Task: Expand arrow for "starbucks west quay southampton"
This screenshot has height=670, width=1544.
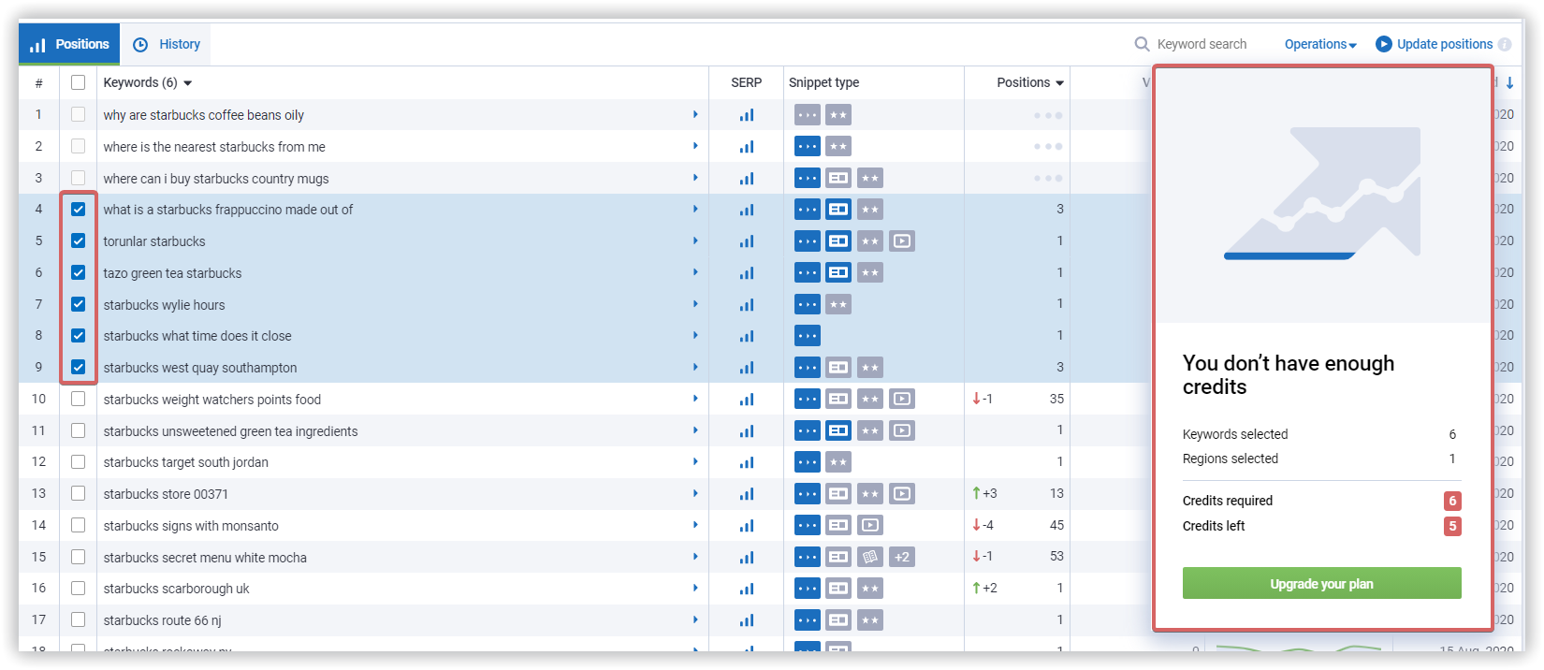Action: pyautogui.click(x=695, y=367)
